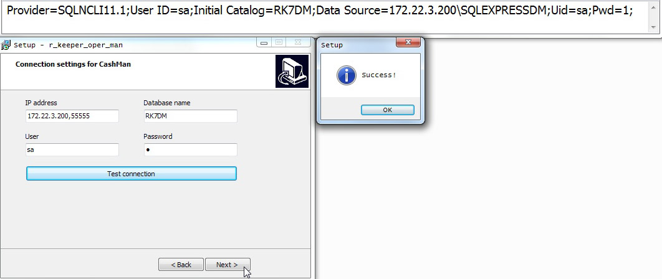Image resolution: width=662 pixels, height=279 pixels.
Task: Click the computer logo image in wizard header
Action: click(292, 72)
